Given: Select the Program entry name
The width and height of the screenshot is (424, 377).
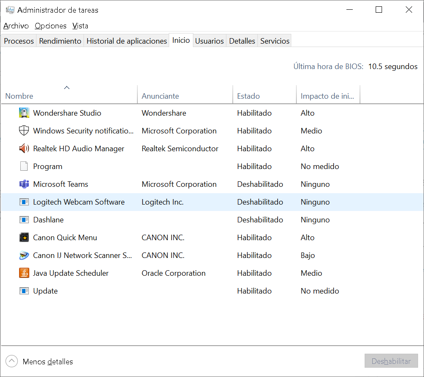Looking at the screenshot, I should tap(47, 166).
